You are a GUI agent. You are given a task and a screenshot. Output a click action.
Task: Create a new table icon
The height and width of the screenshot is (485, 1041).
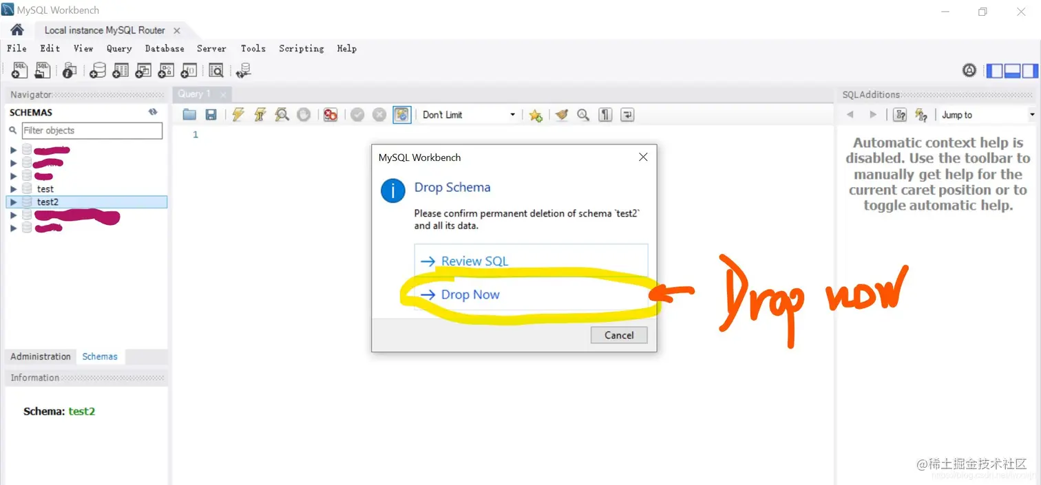coord(120,70)
